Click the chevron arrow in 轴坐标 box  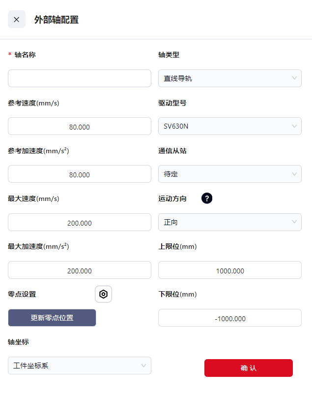pos(144,366)
